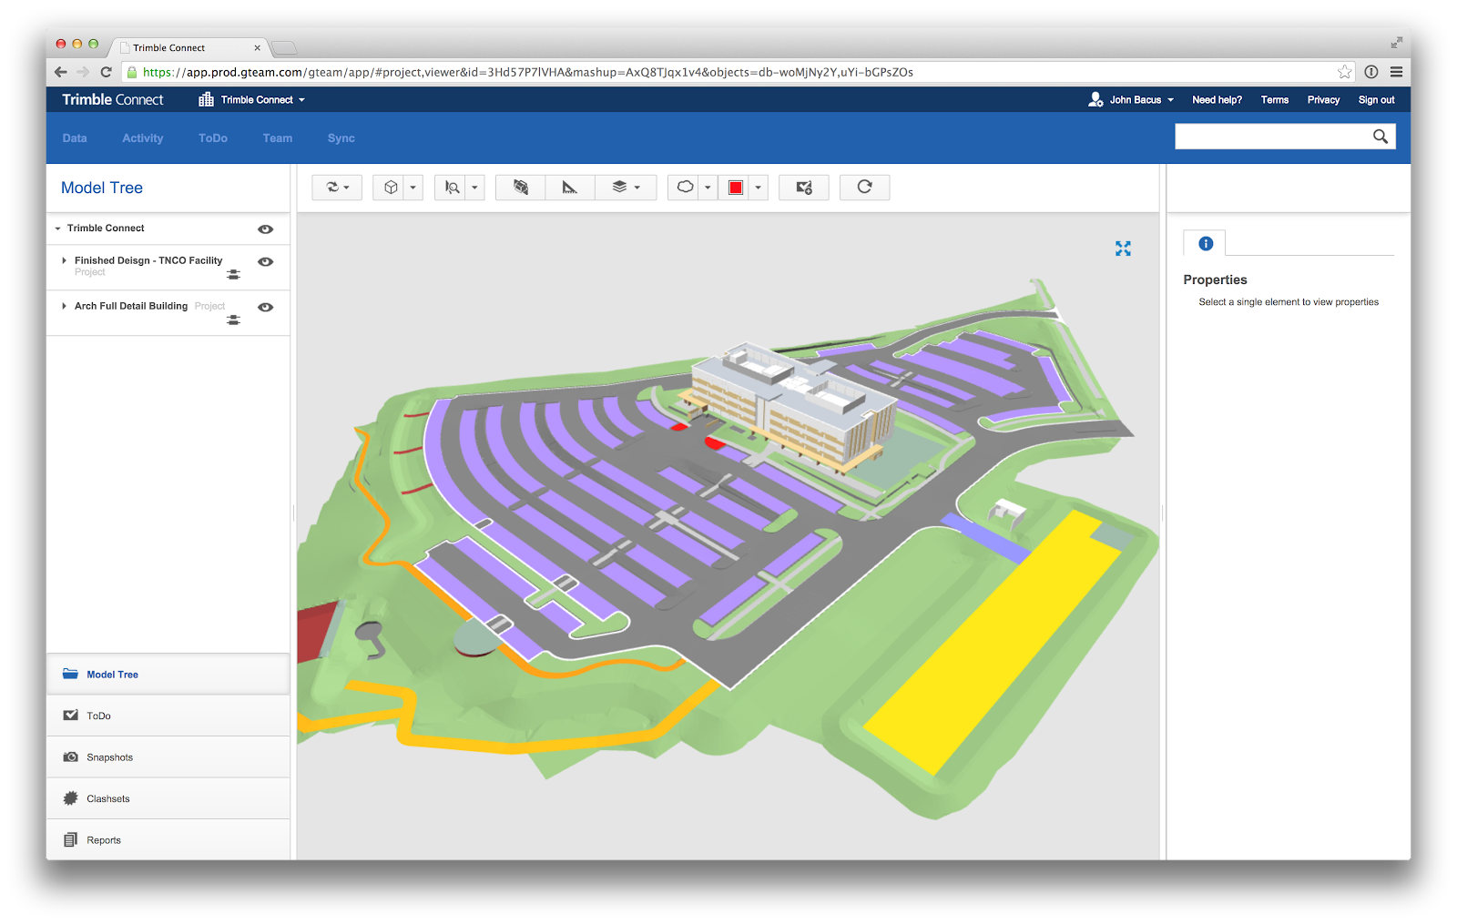
Task: Click the layers stack icon
Action: click(x=619, y=187)
